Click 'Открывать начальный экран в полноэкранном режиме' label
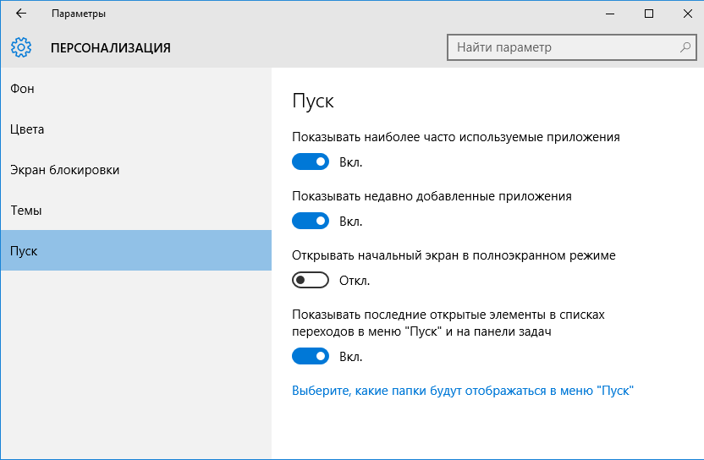704x460 pixels. pyautogui.click(x=454, y=256)
